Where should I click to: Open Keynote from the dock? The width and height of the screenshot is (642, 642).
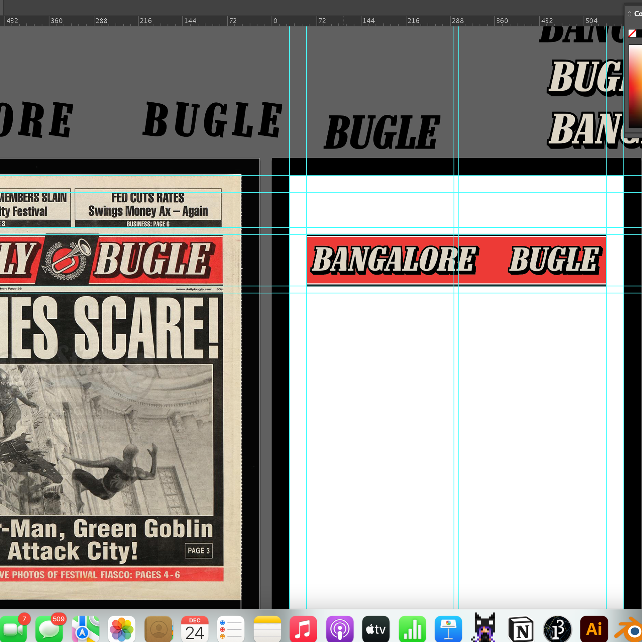tap(448, 629)
